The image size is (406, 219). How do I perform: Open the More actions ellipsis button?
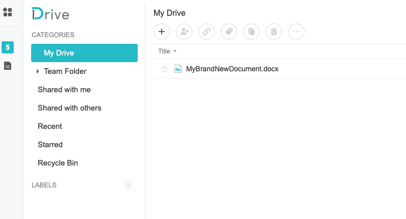[296, 32]
